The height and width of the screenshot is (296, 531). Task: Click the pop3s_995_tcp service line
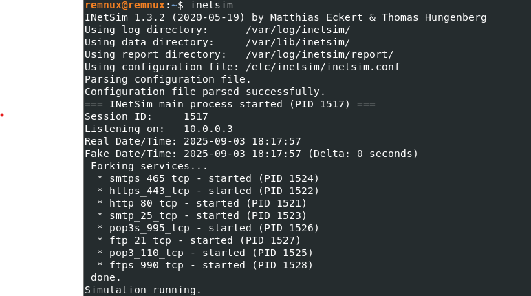(x=208, y=228)
